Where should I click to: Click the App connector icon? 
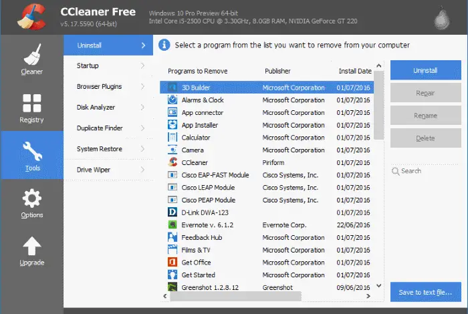172,112
